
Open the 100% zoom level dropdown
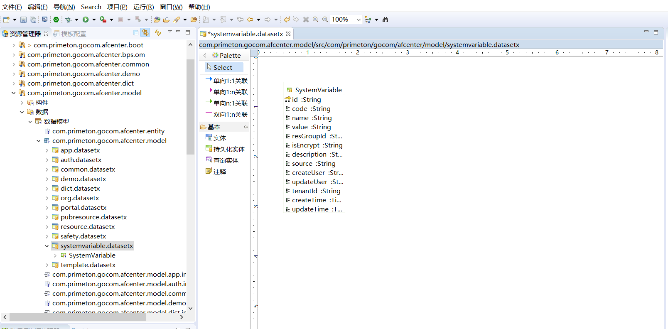click(358, 20)
